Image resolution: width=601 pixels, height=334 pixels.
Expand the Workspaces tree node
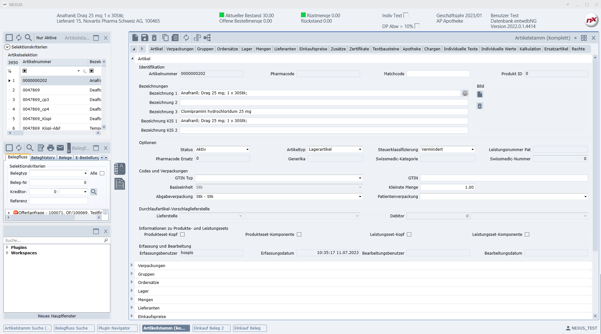click(x=7, y=252)
